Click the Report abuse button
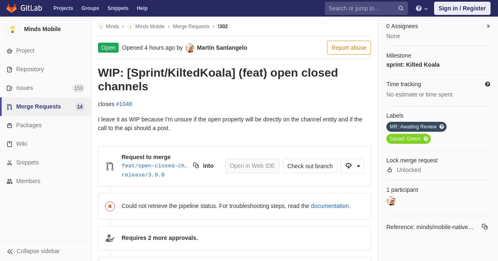The width and height of the screenshot is (498, 261). coord(349,48)
